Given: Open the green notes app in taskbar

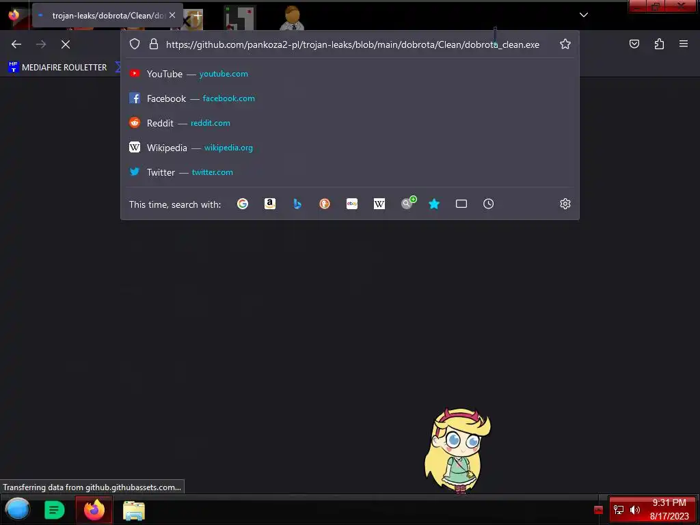Looking at the screenshot, I should (x=55, y=510).
